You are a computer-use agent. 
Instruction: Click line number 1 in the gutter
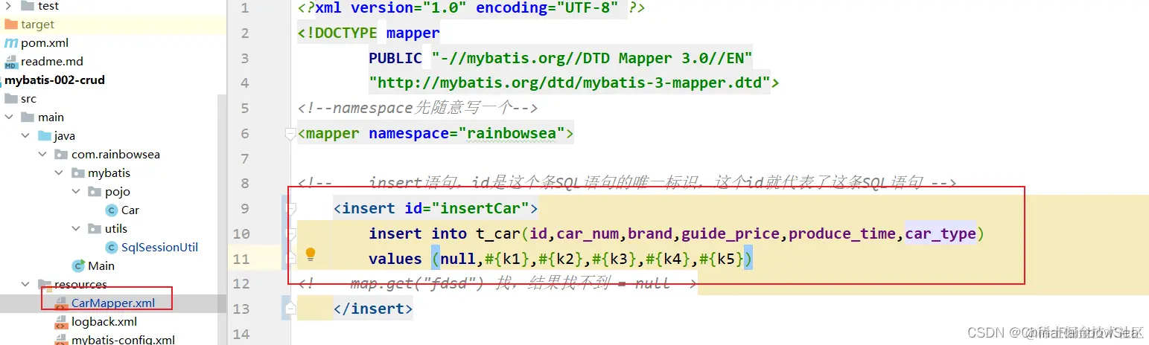pyautogui.click(x=246, y=9)
